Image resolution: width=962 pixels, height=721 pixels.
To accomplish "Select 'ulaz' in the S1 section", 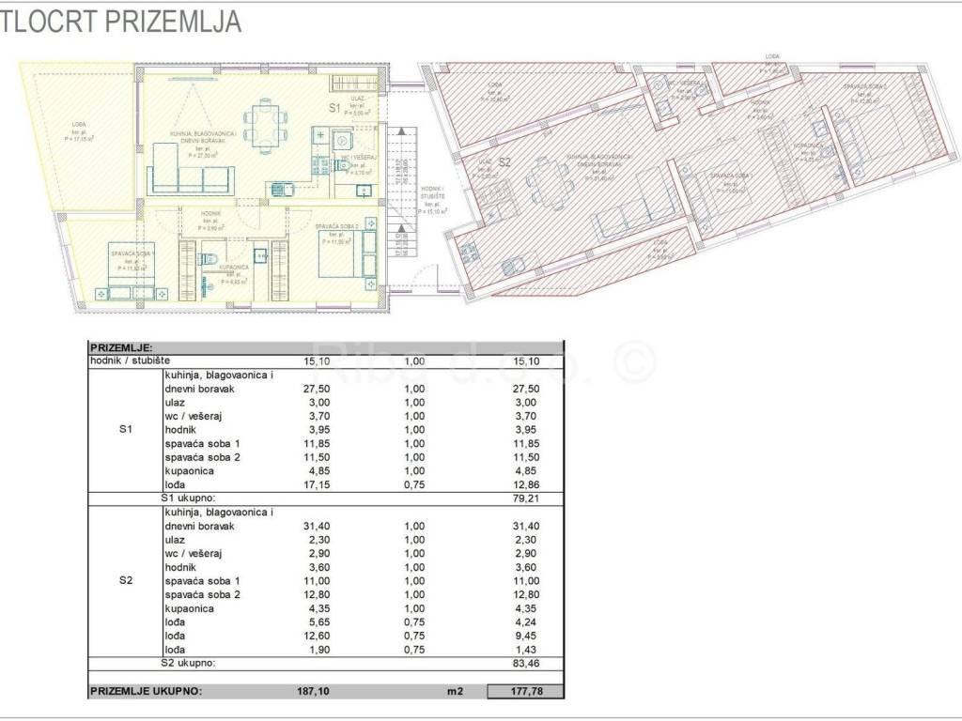I will coord(174,402).
